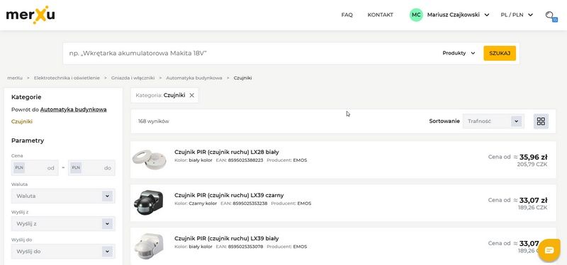The image size is (567, 265).
Task: Click the MC user avatar
Action: tap(416, 15)
